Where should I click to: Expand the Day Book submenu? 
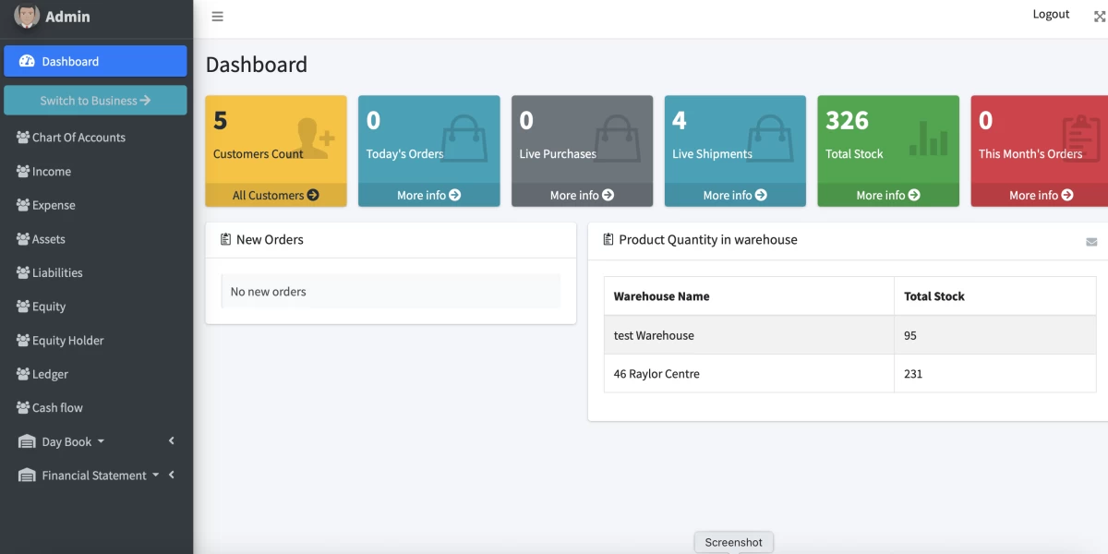click(73, 441)
